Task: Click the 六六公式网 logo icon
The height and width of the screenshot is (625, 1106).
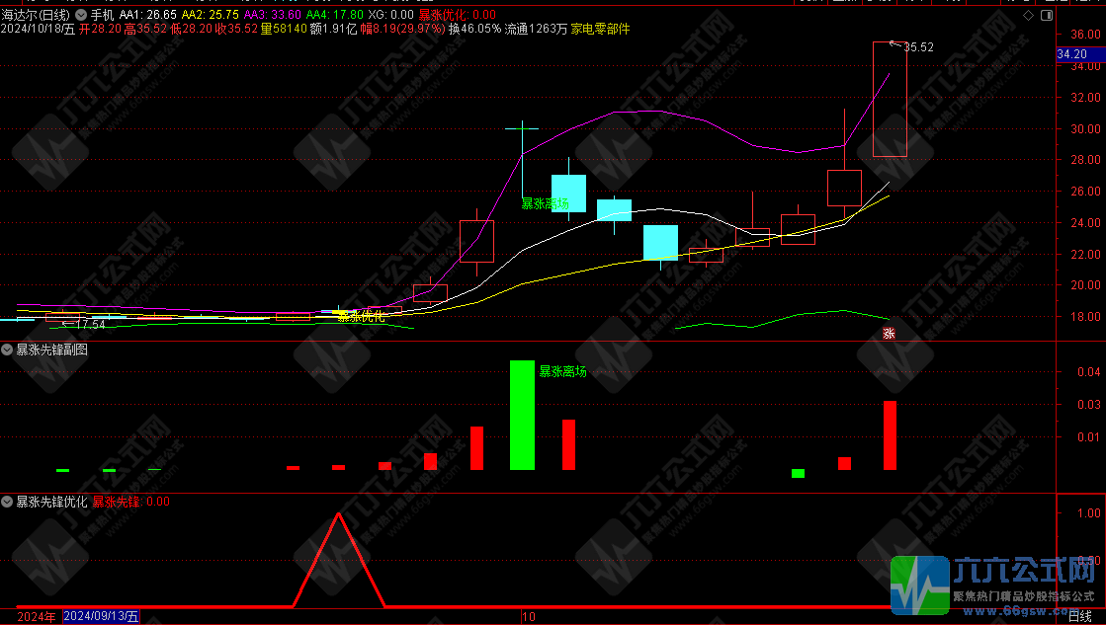Action: tap(918, 584)
